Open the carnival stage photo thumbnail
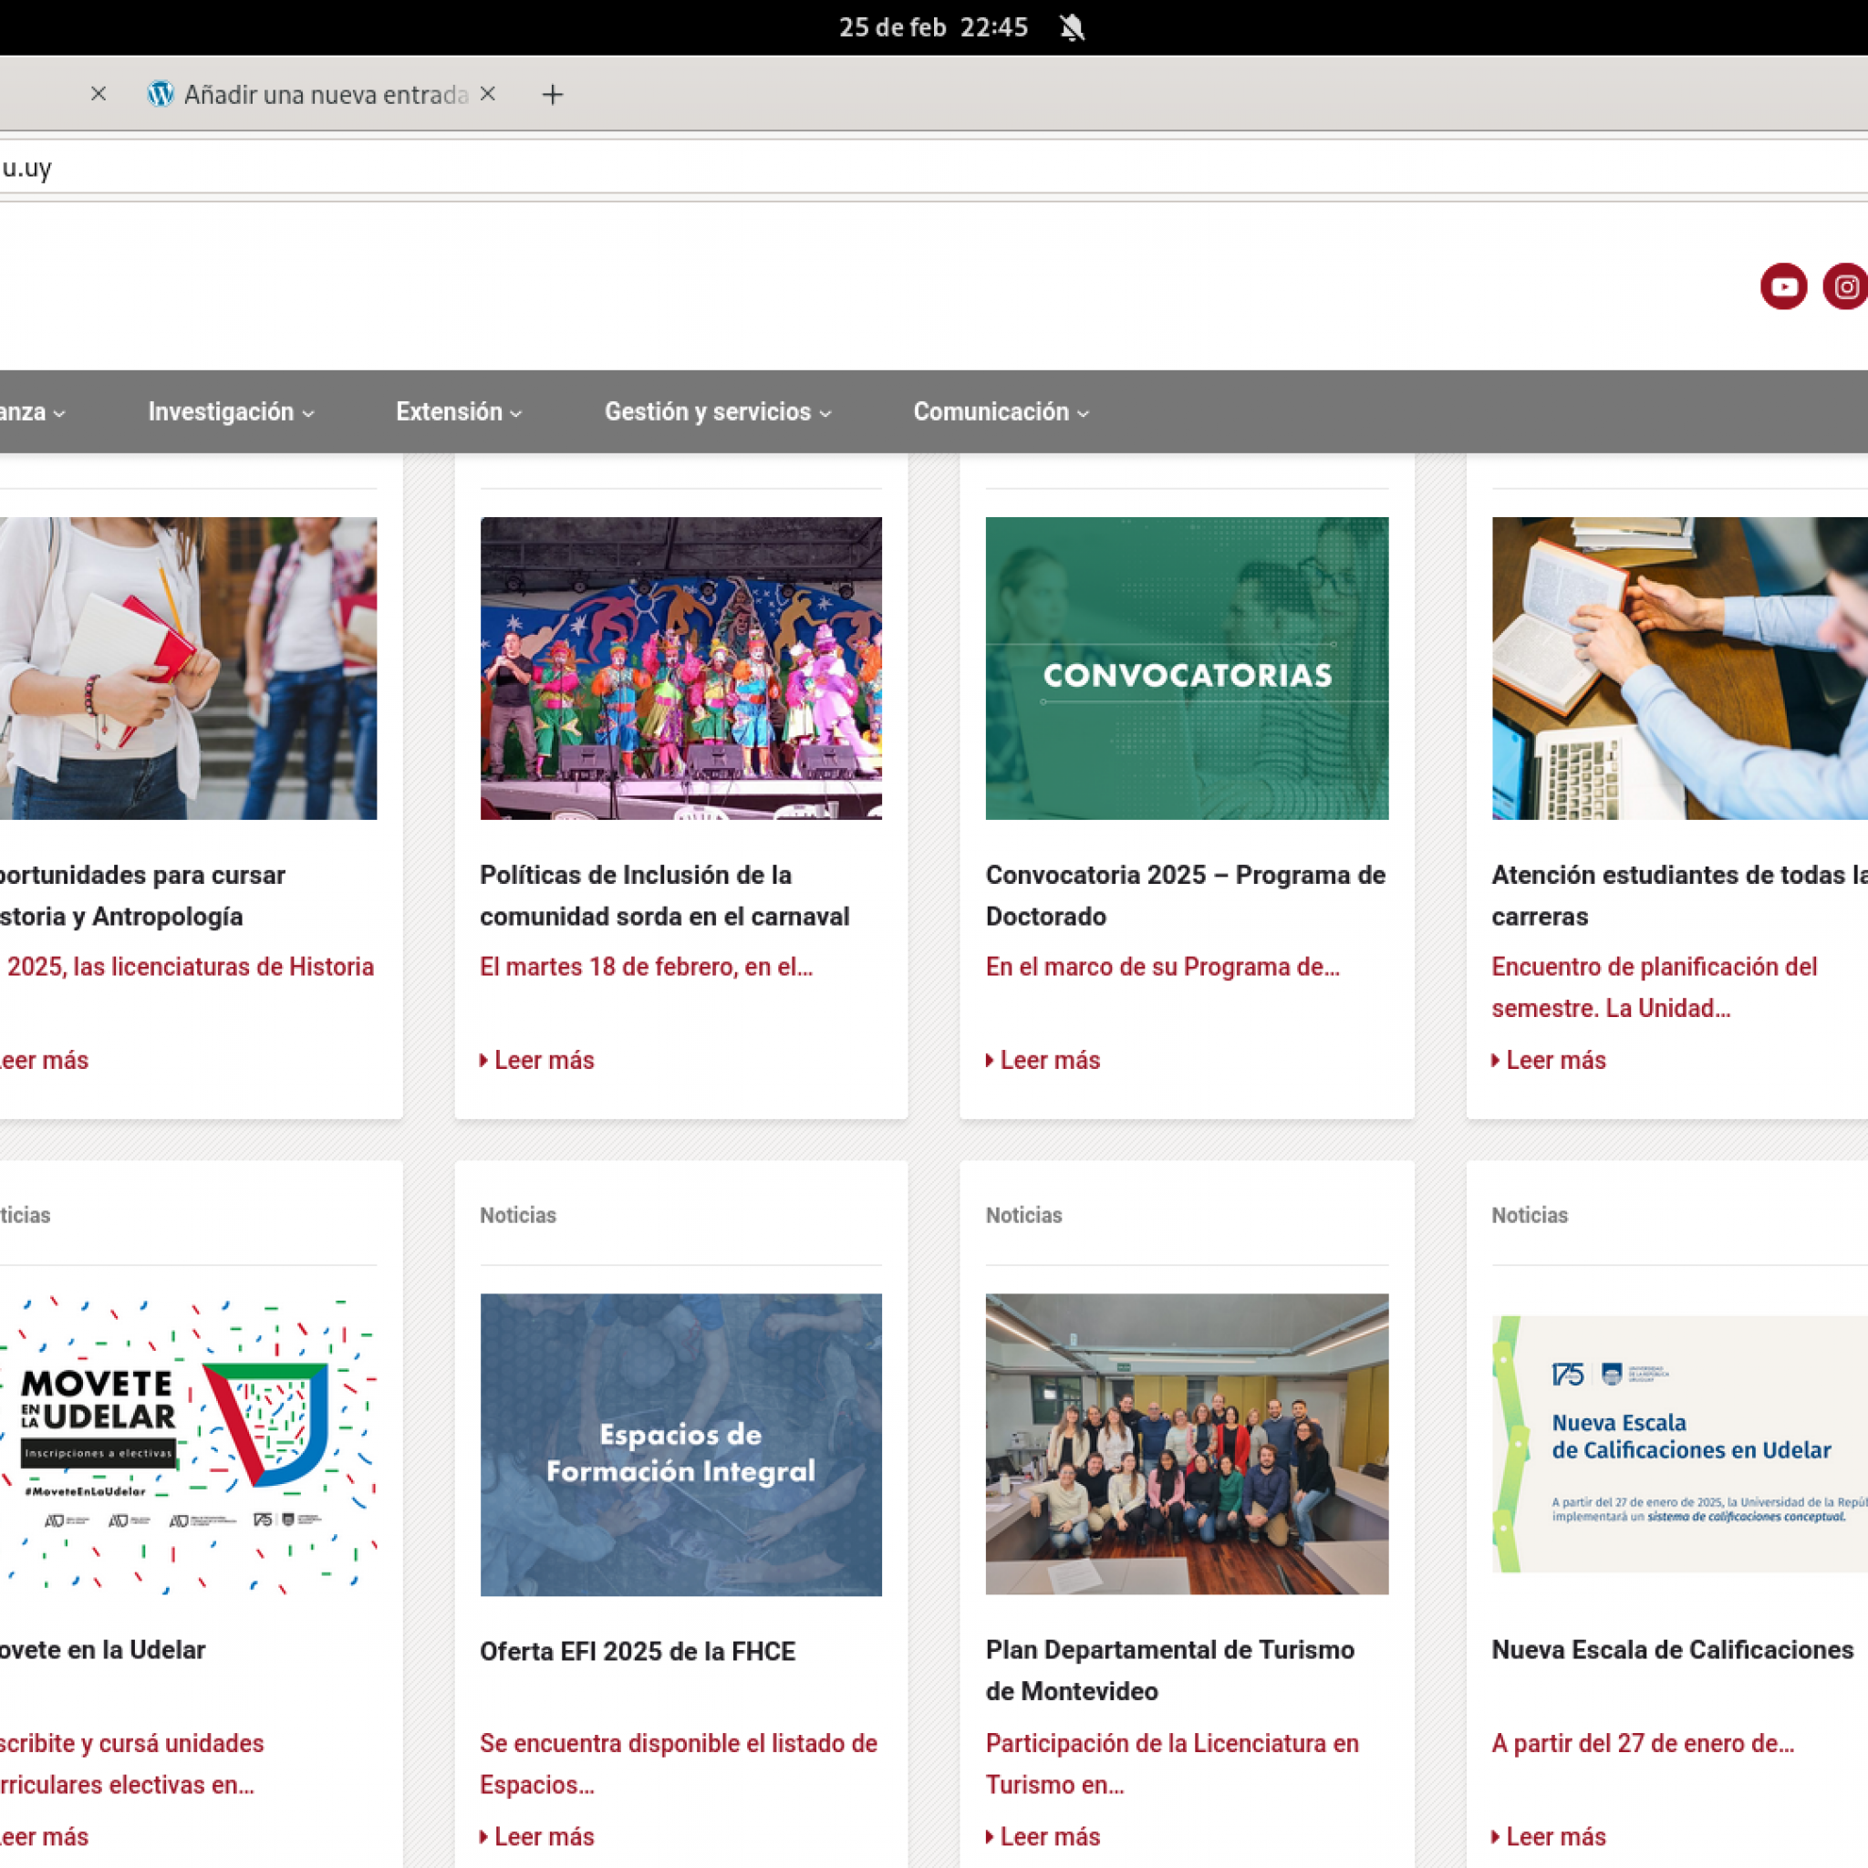 coord(680,668)
